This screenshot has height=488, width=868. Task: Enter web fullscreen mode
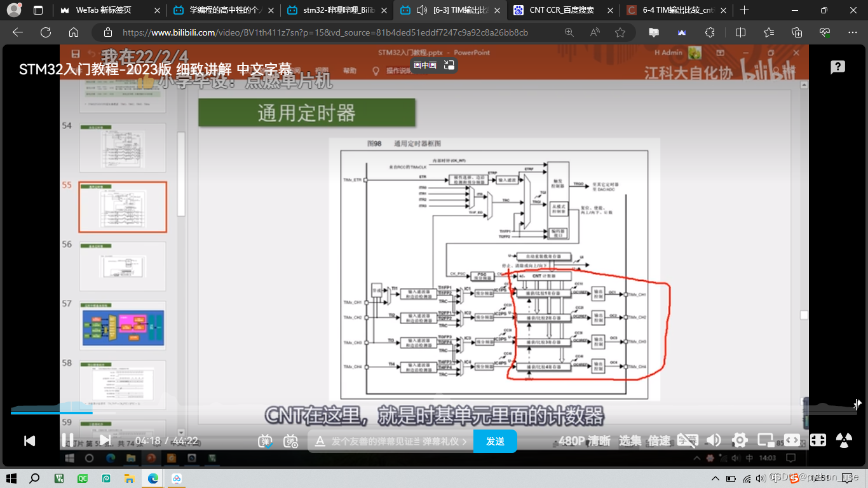tap(818, 440)
